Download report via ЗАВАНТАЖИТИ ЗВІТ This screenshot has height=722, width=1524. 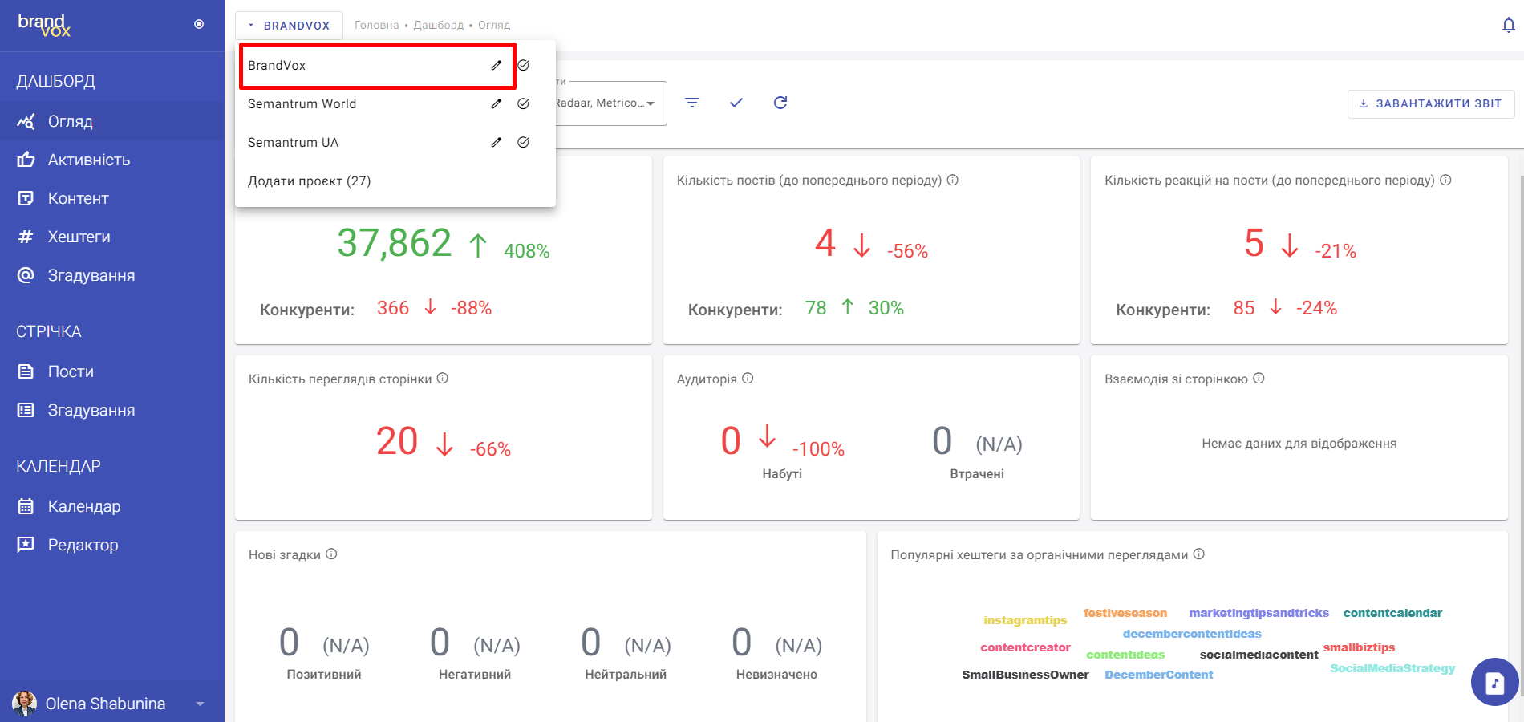pos(1431,103)
